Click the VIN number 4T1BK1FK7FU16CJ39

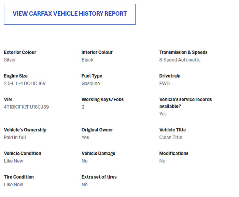[26, 107]
